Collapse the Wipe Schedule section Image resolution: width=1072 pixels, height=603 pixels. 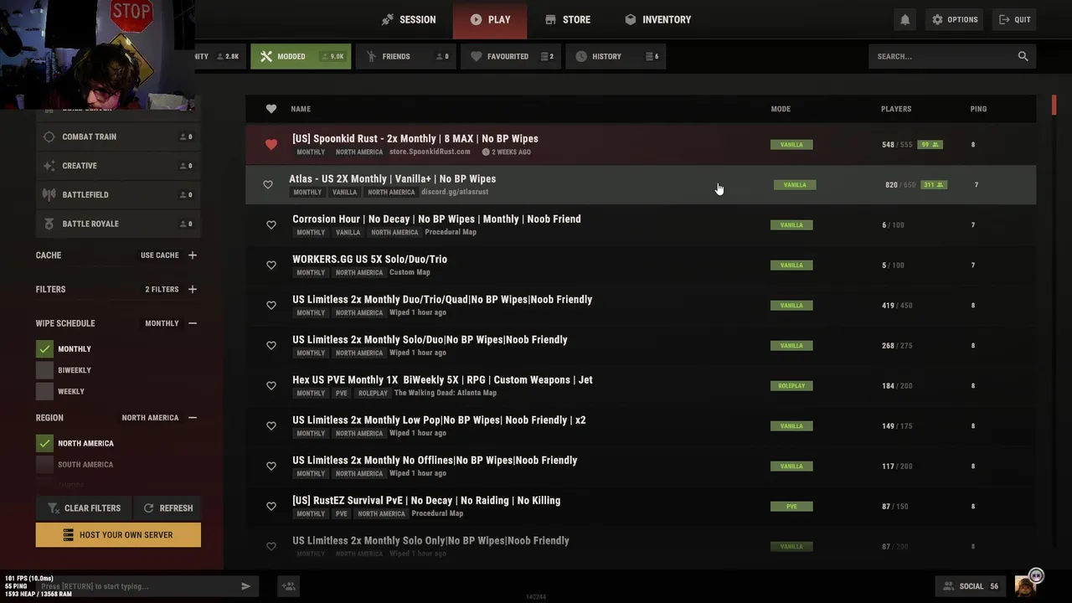(193, 323)
